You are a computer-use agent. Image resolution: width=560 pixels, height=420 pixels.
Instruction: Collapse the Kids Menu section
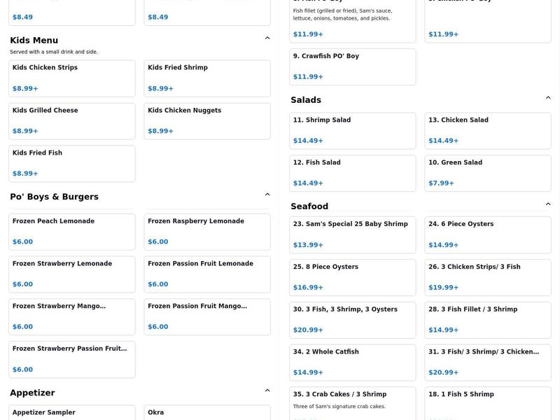click(x=267, y=38)
